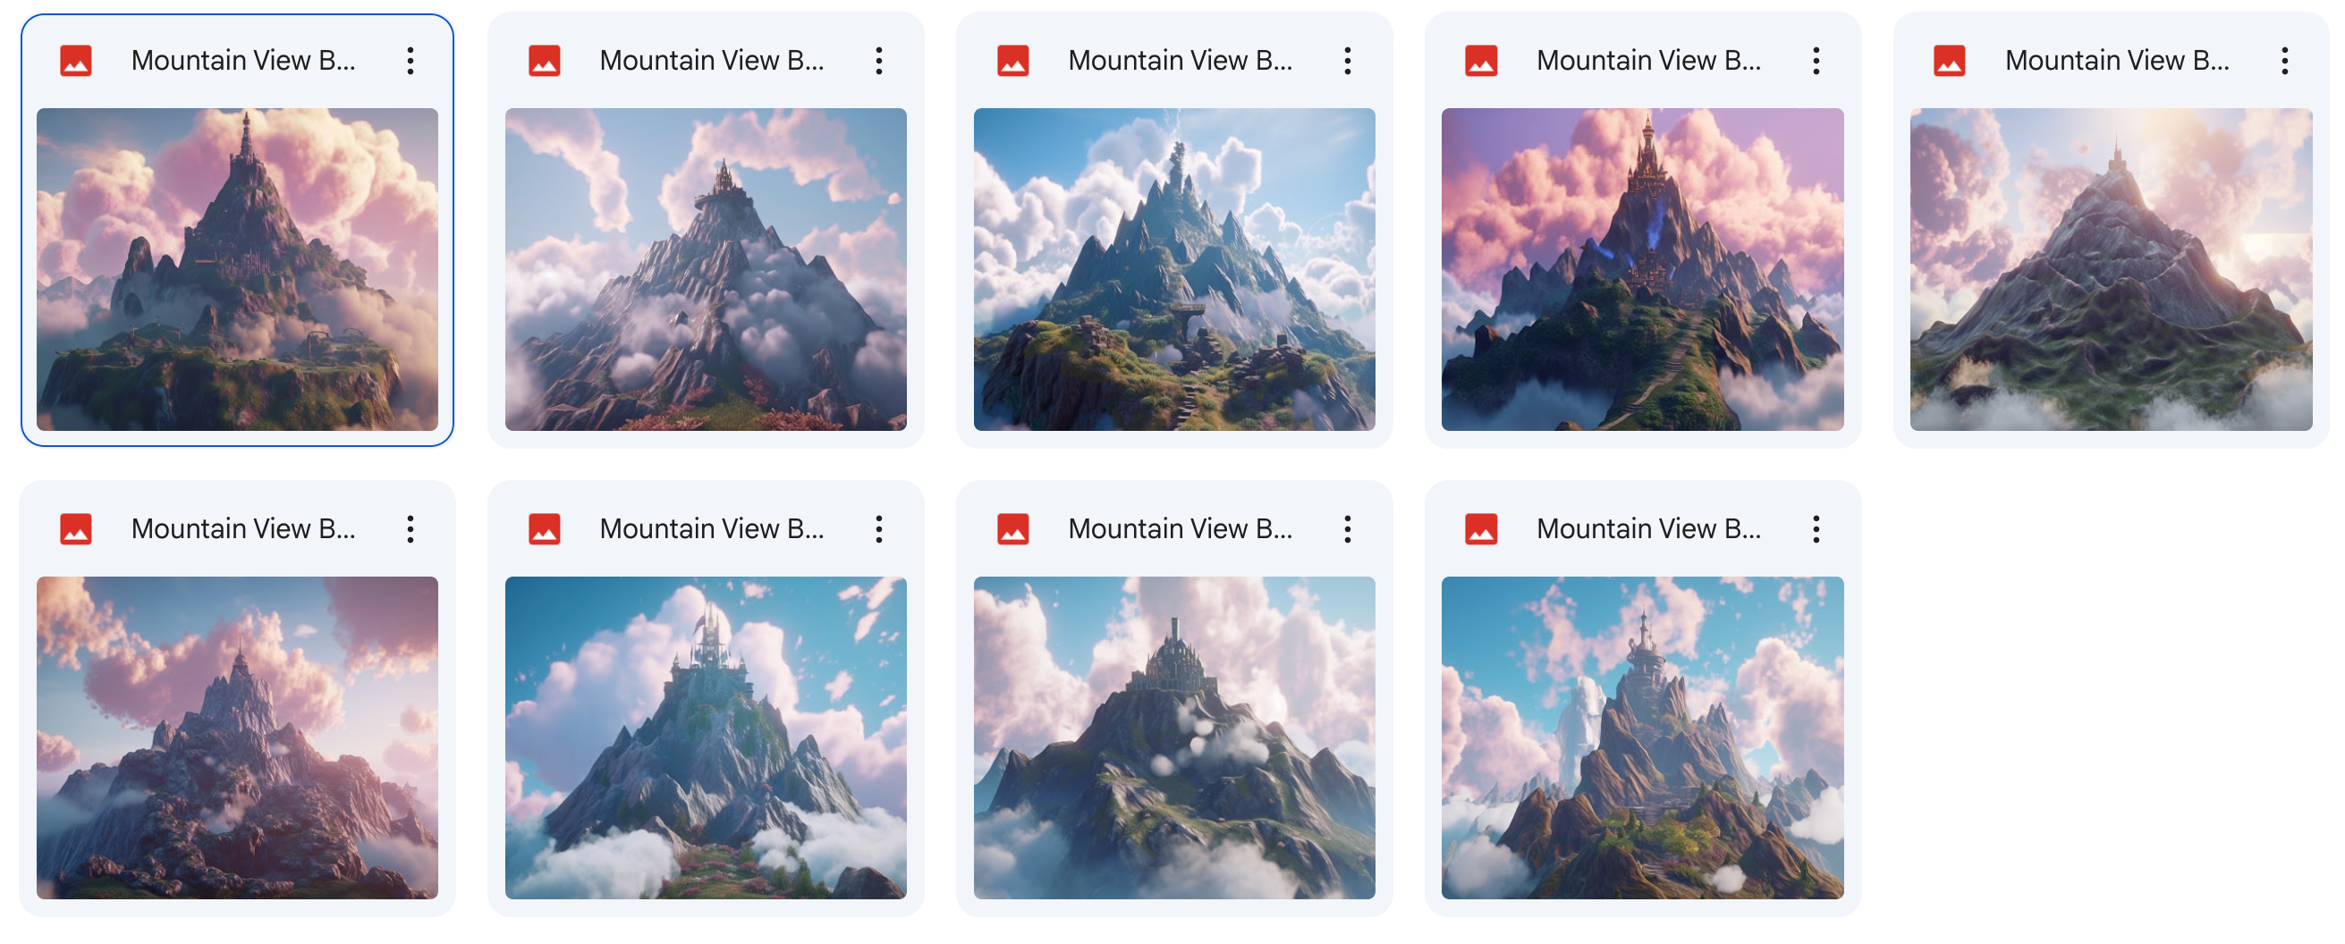The height and width of the screenshot is (944, 2345).
Task: Select rocky purple mountain thumbnail, second row first
Action: pos(237,737)
